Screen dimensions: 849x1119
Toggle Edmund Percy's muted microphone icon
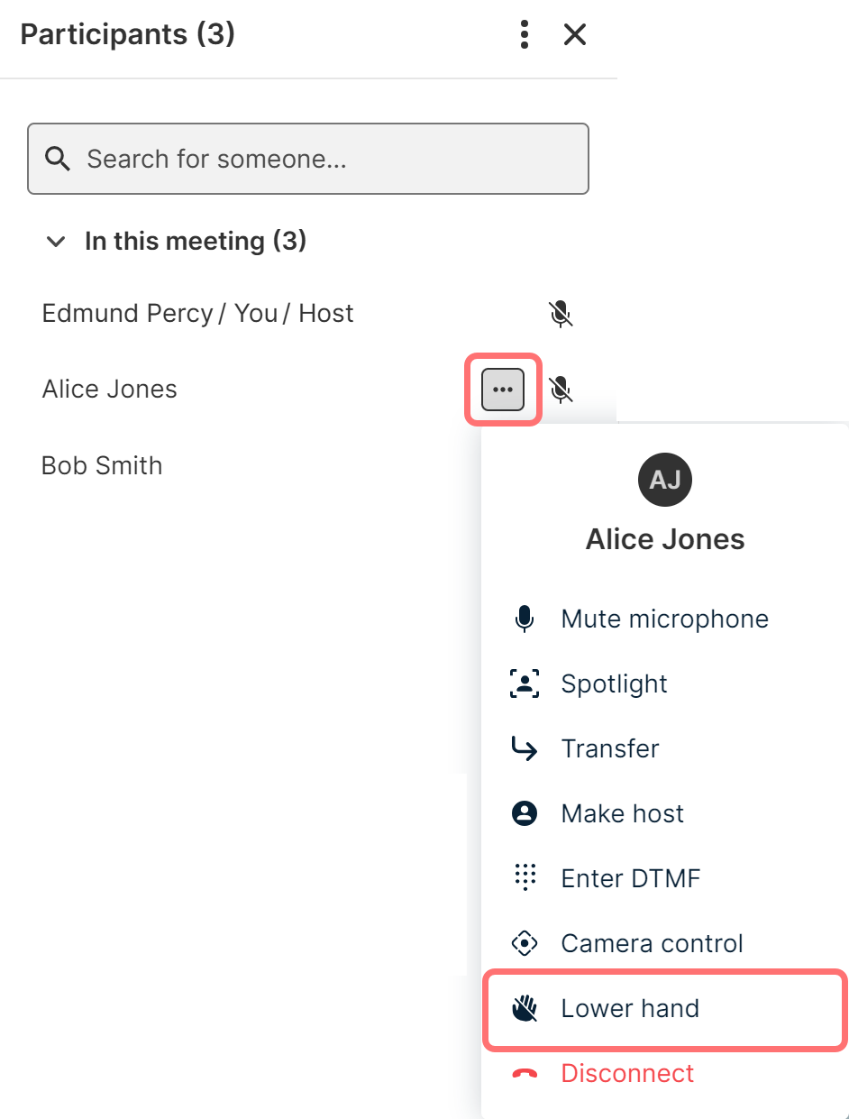561,314
